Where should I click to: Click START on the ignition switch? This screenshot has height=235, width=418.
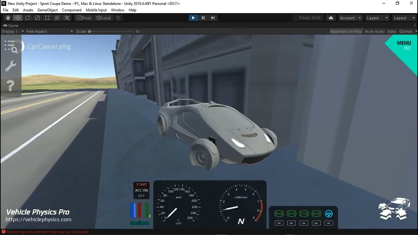(141, 185)
